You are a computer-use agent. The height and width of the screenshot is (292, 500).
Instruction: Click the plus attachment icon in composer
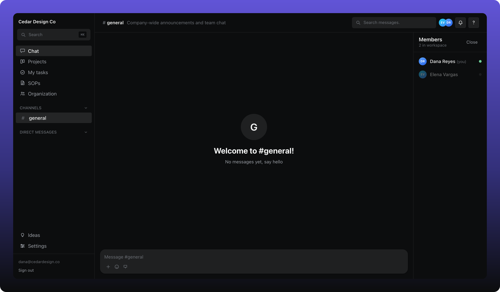coord(108,267)
